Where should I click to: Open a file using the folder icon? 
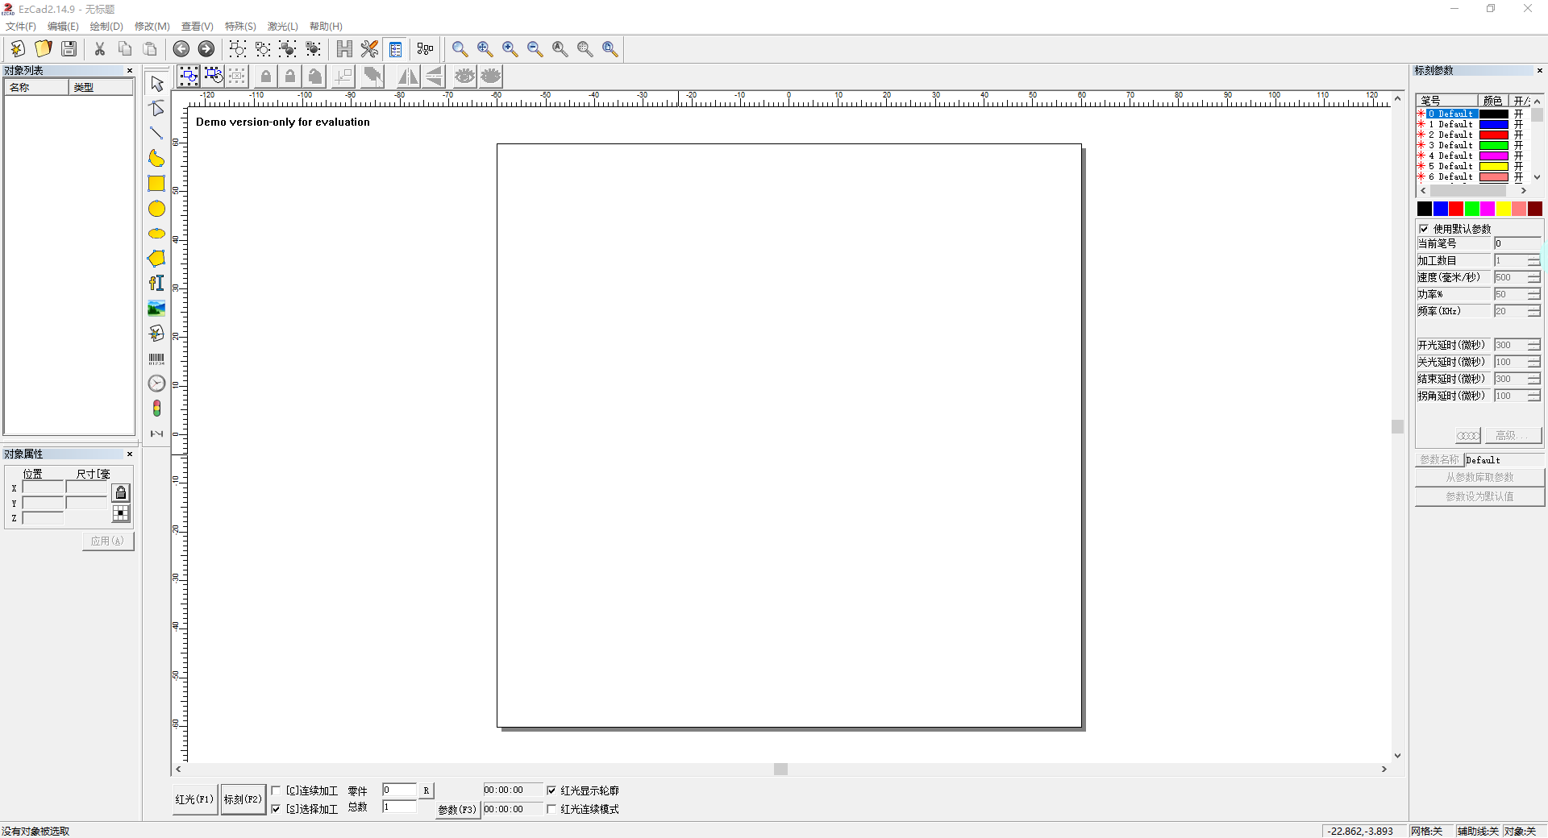pos(44,49)
